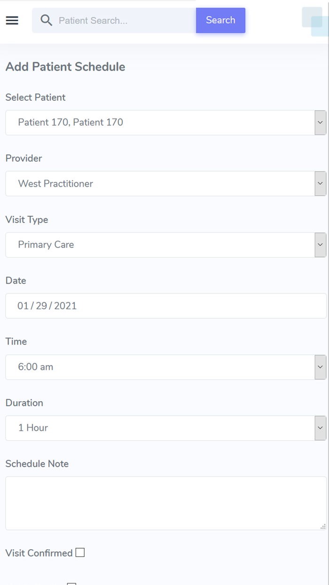Toggle the Visit Confirmed checkbox

coord(80,553)
